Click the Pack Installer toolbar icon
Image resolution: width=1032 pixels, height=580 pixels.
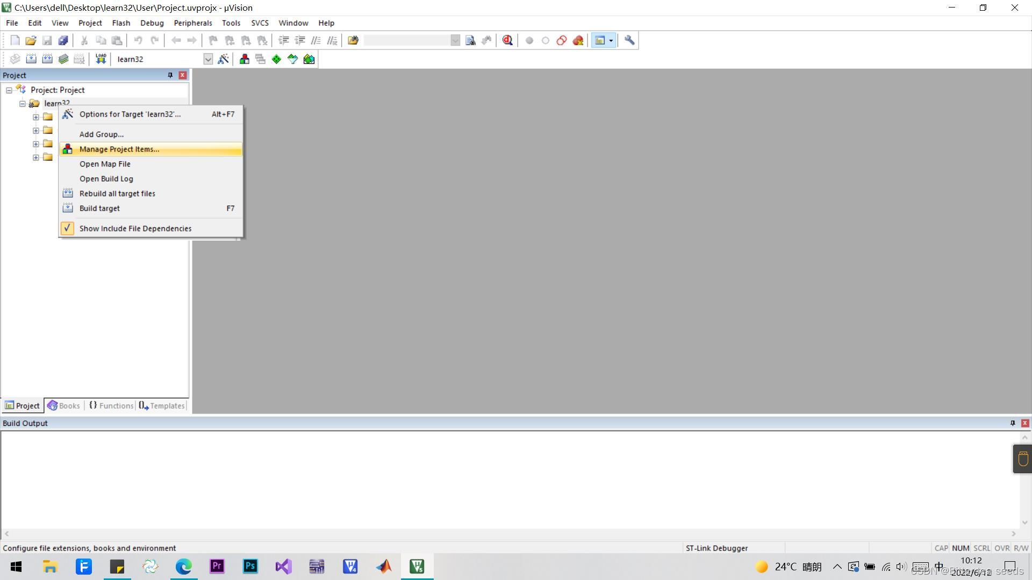[x=309, y=59]
